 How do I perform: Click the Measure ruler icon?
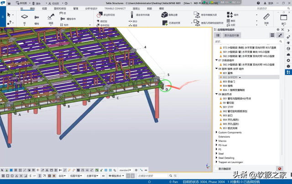[x=266, y=17]
